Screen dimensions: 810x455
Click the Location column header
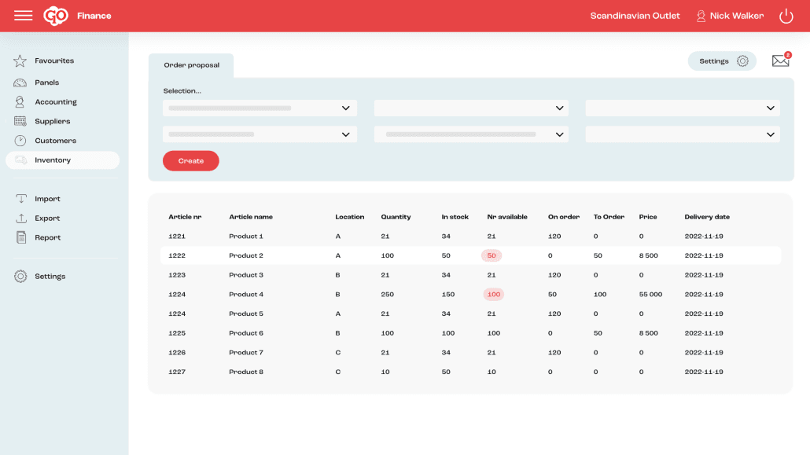(350, 217)
